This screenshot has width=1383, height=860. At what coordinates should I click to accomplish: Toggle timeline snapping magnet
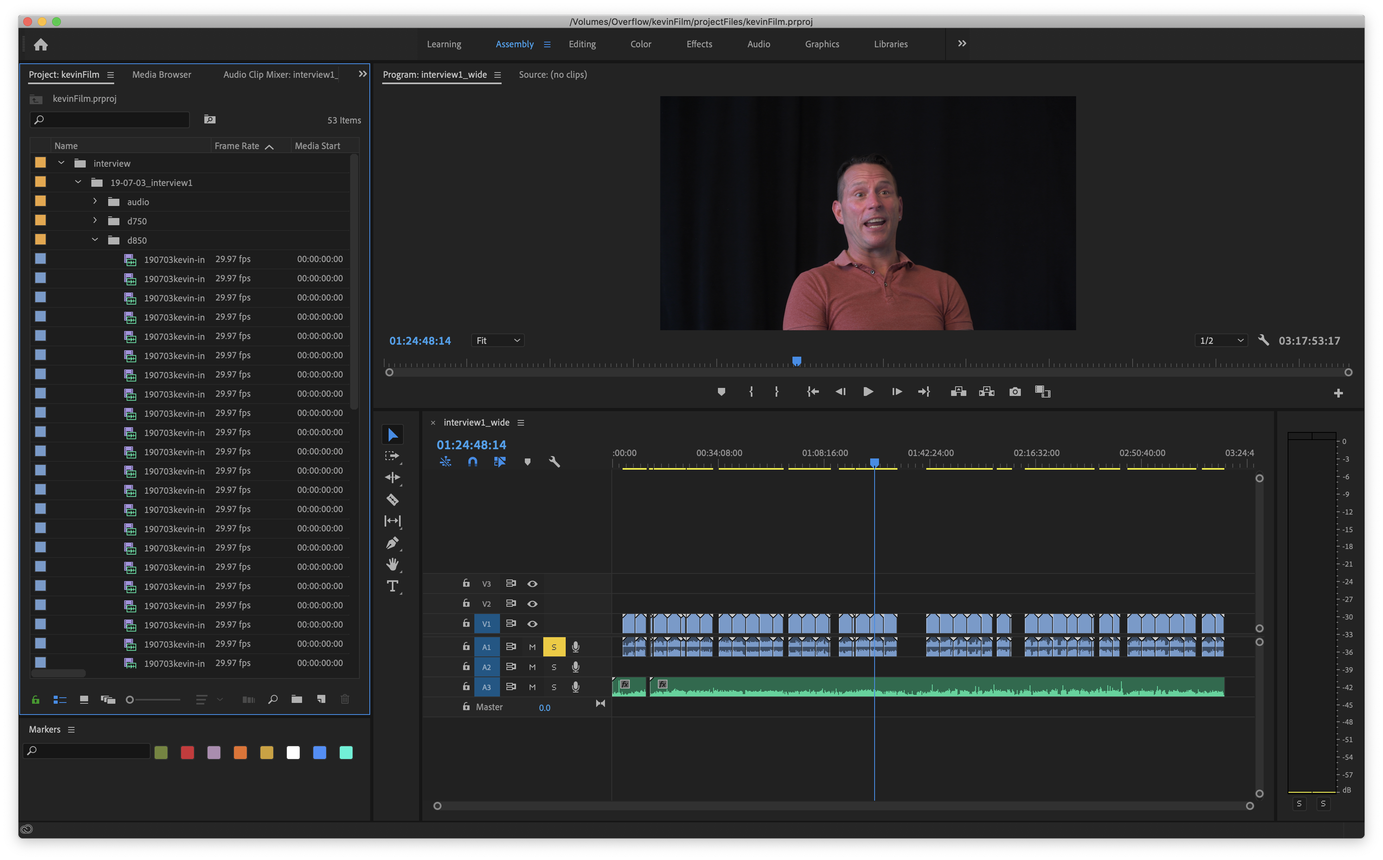pyautogui.click(x=472, y=462)
